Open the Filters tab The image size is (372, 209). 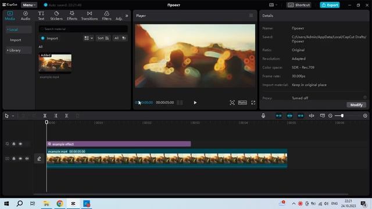tap(106, 16)
